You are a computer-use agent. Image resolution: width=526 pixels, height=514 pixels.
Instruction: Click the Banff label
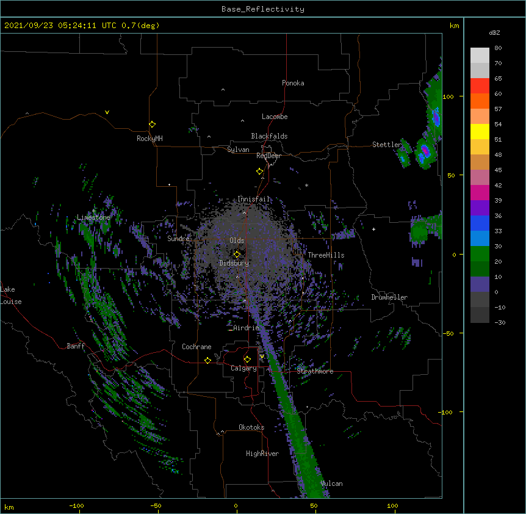[76, 346]
